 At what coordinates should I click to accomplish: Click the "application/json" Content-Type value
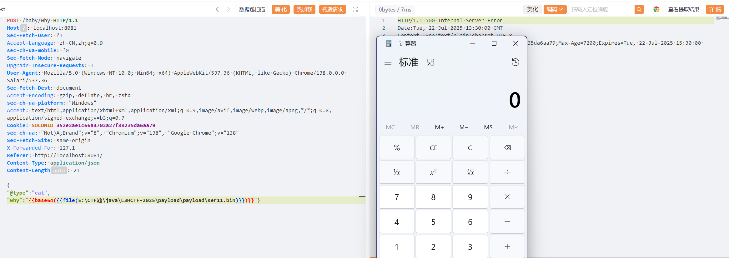pos(75,163)
